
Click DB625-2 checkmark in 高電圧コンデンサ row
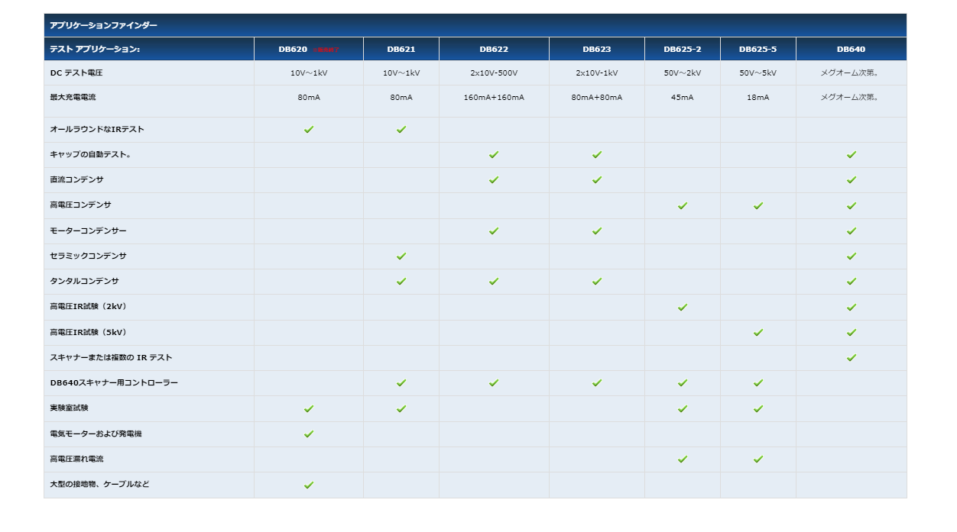[683, 206]
